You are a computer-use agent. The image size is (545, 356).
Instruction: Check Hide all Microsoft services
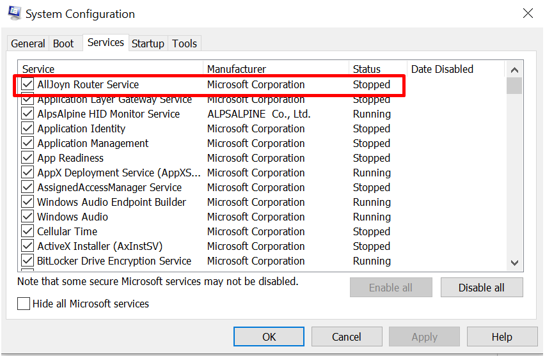click(x=24, y=304)
